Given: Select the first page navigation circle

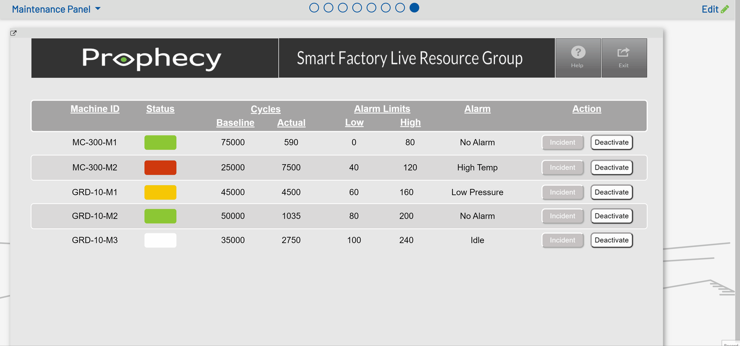Looking at the screenshot, I should [x=314, y=7].
